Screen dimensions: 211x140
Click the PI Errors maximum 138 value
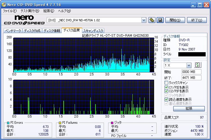coord(46,131)
